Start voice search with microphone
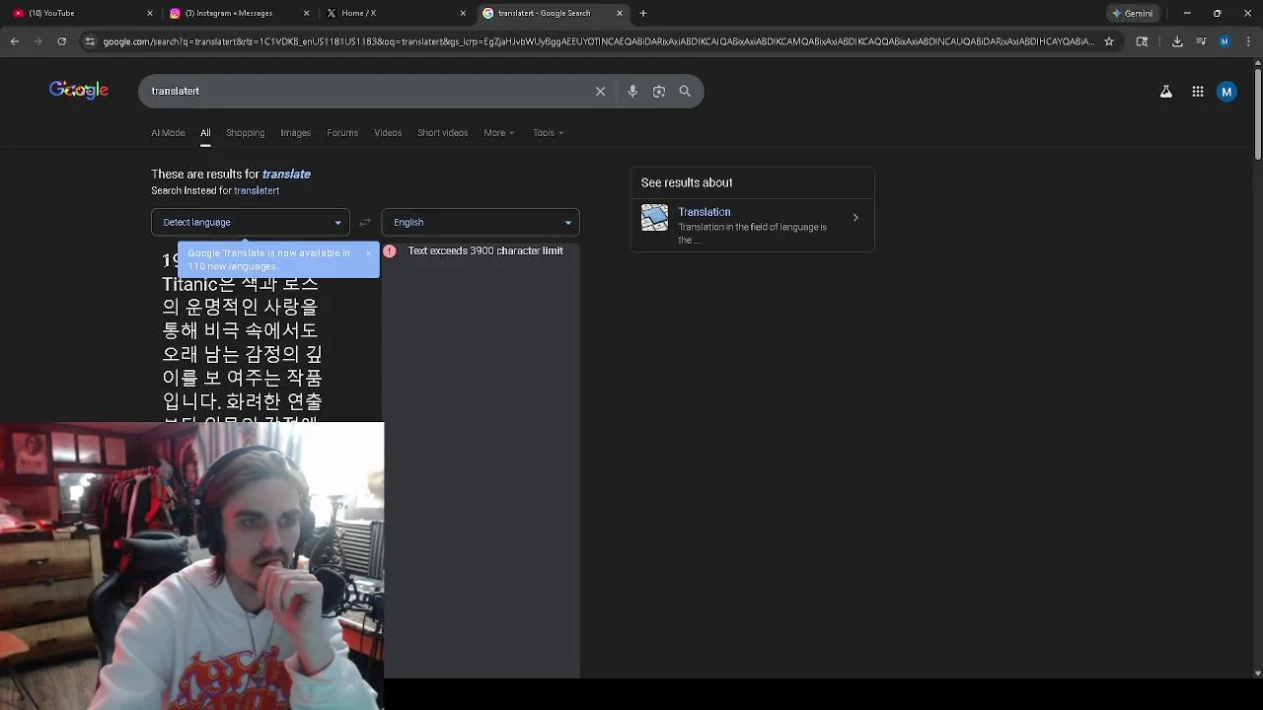The height and width of the screenshot is (710, 1263). [632, 91]
